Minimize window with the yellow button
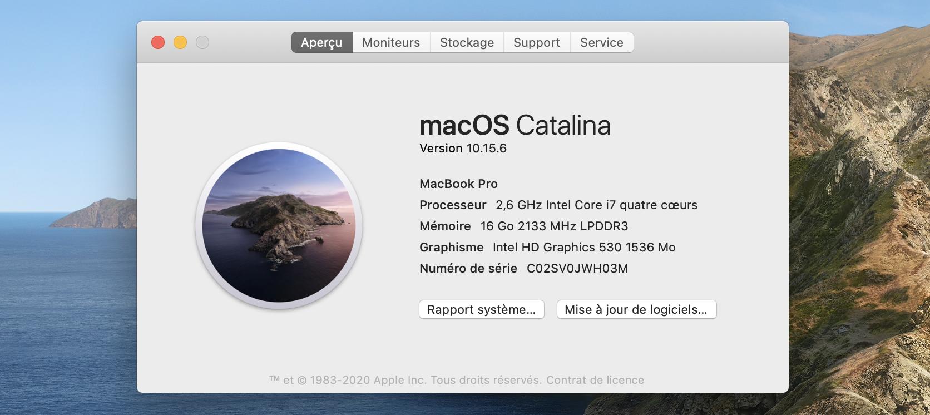Screen dimensions: 930x415 tap(180, 42)
